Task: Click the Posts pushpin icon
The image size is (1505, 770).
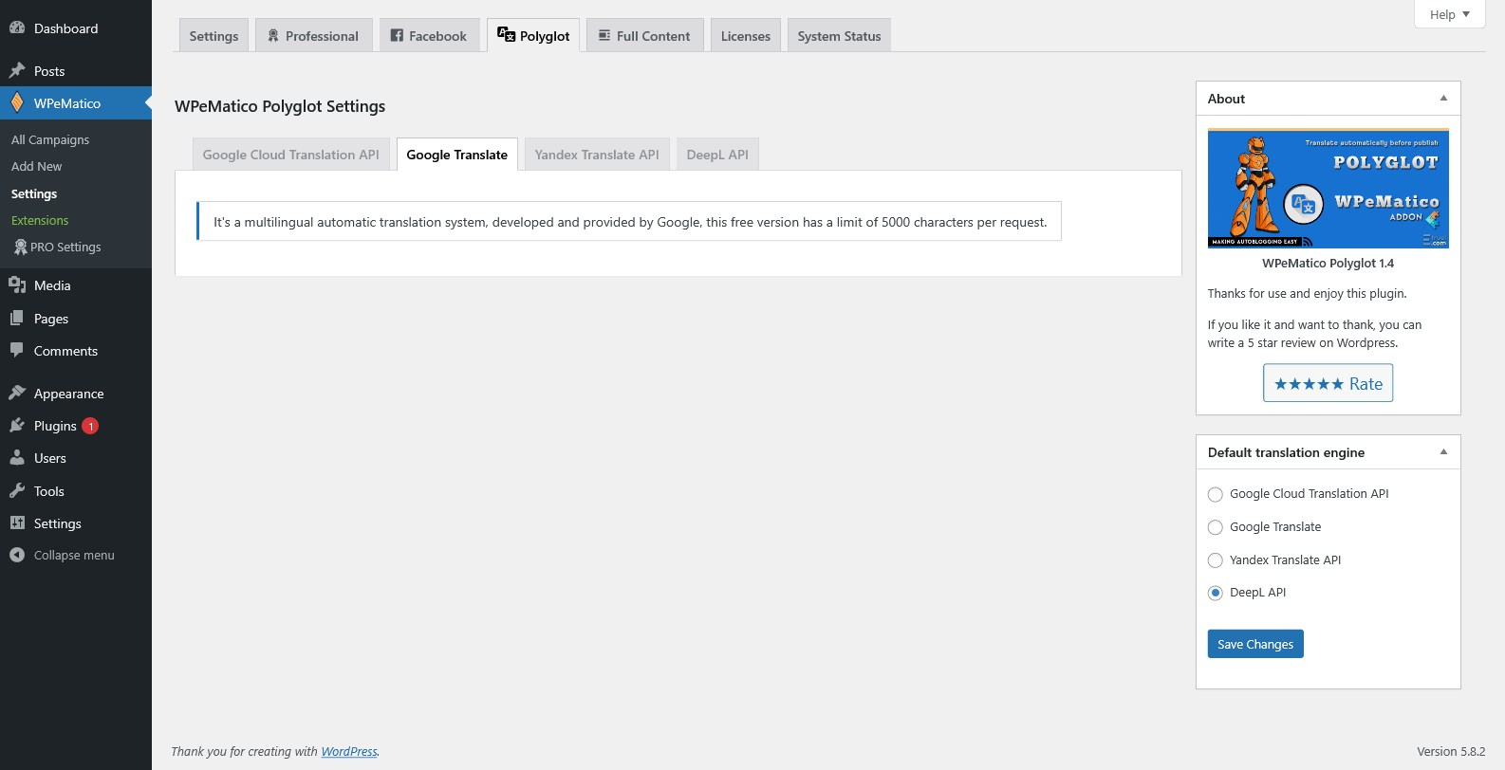Action: coord(17,71)
